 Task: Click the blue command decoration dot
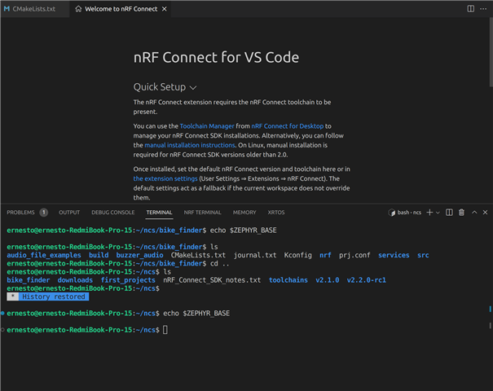coord(2,313)
